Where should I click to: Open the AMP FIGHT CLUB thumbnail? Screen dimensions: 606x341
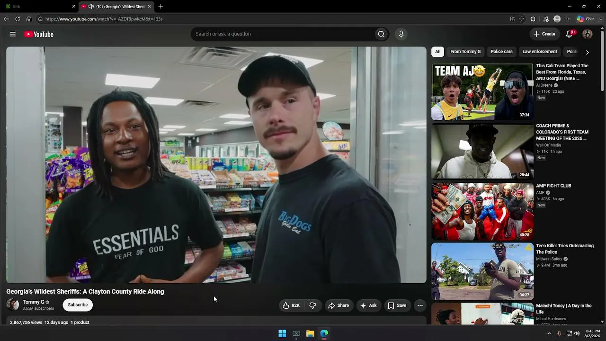click(482, 212)
